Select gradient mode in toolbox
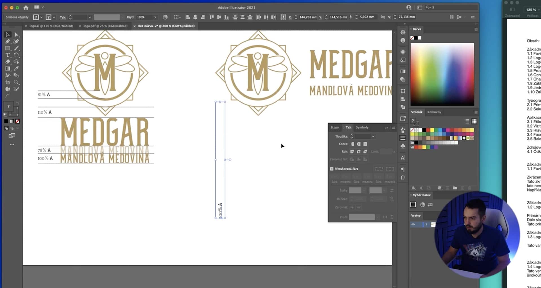The width and height of the screenshot is (541, 288). click(x=12, y=121)
